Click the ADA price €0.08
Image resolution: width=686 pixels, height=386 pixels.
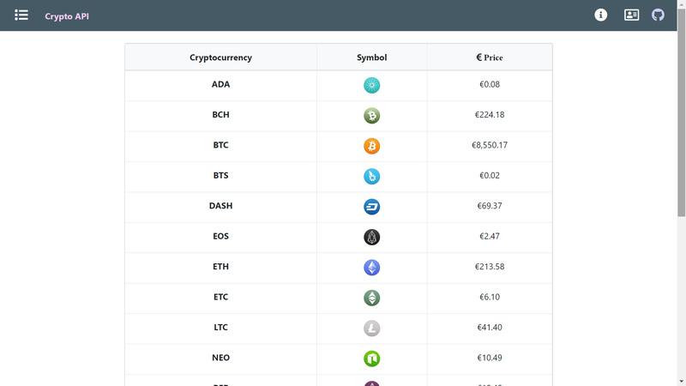pos(490,84)
